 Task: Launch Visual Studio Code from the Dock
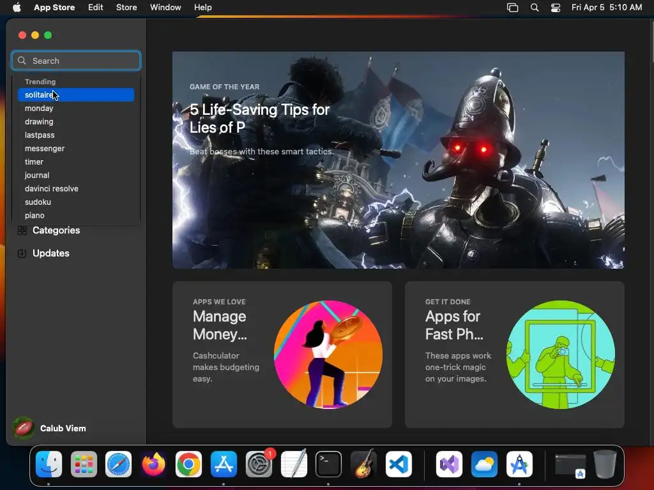(x=399, y=464)
